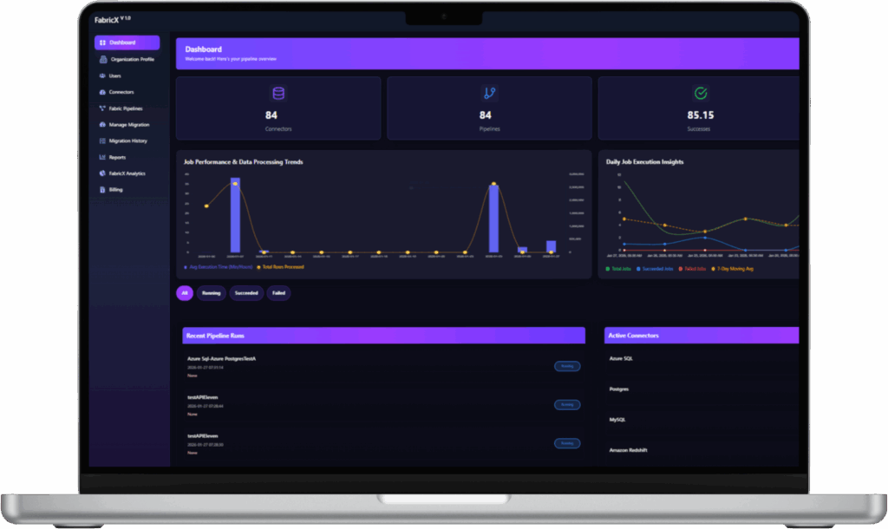Select the All filter pill
This screenshot has width=888, height=529.
tap(185, 293)
